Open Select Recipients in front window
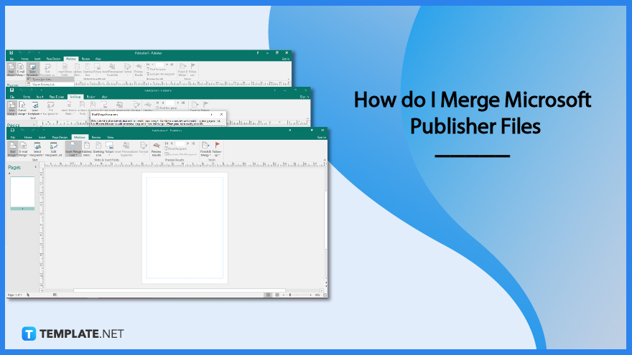 [x=37, y=149]
